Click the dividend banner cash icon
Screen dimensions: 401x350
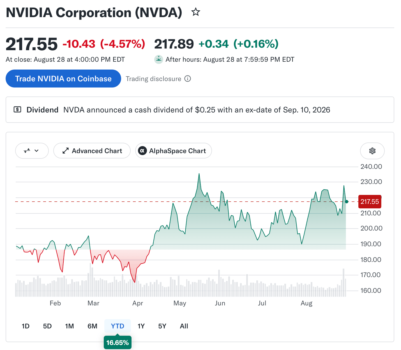[17, 110]
